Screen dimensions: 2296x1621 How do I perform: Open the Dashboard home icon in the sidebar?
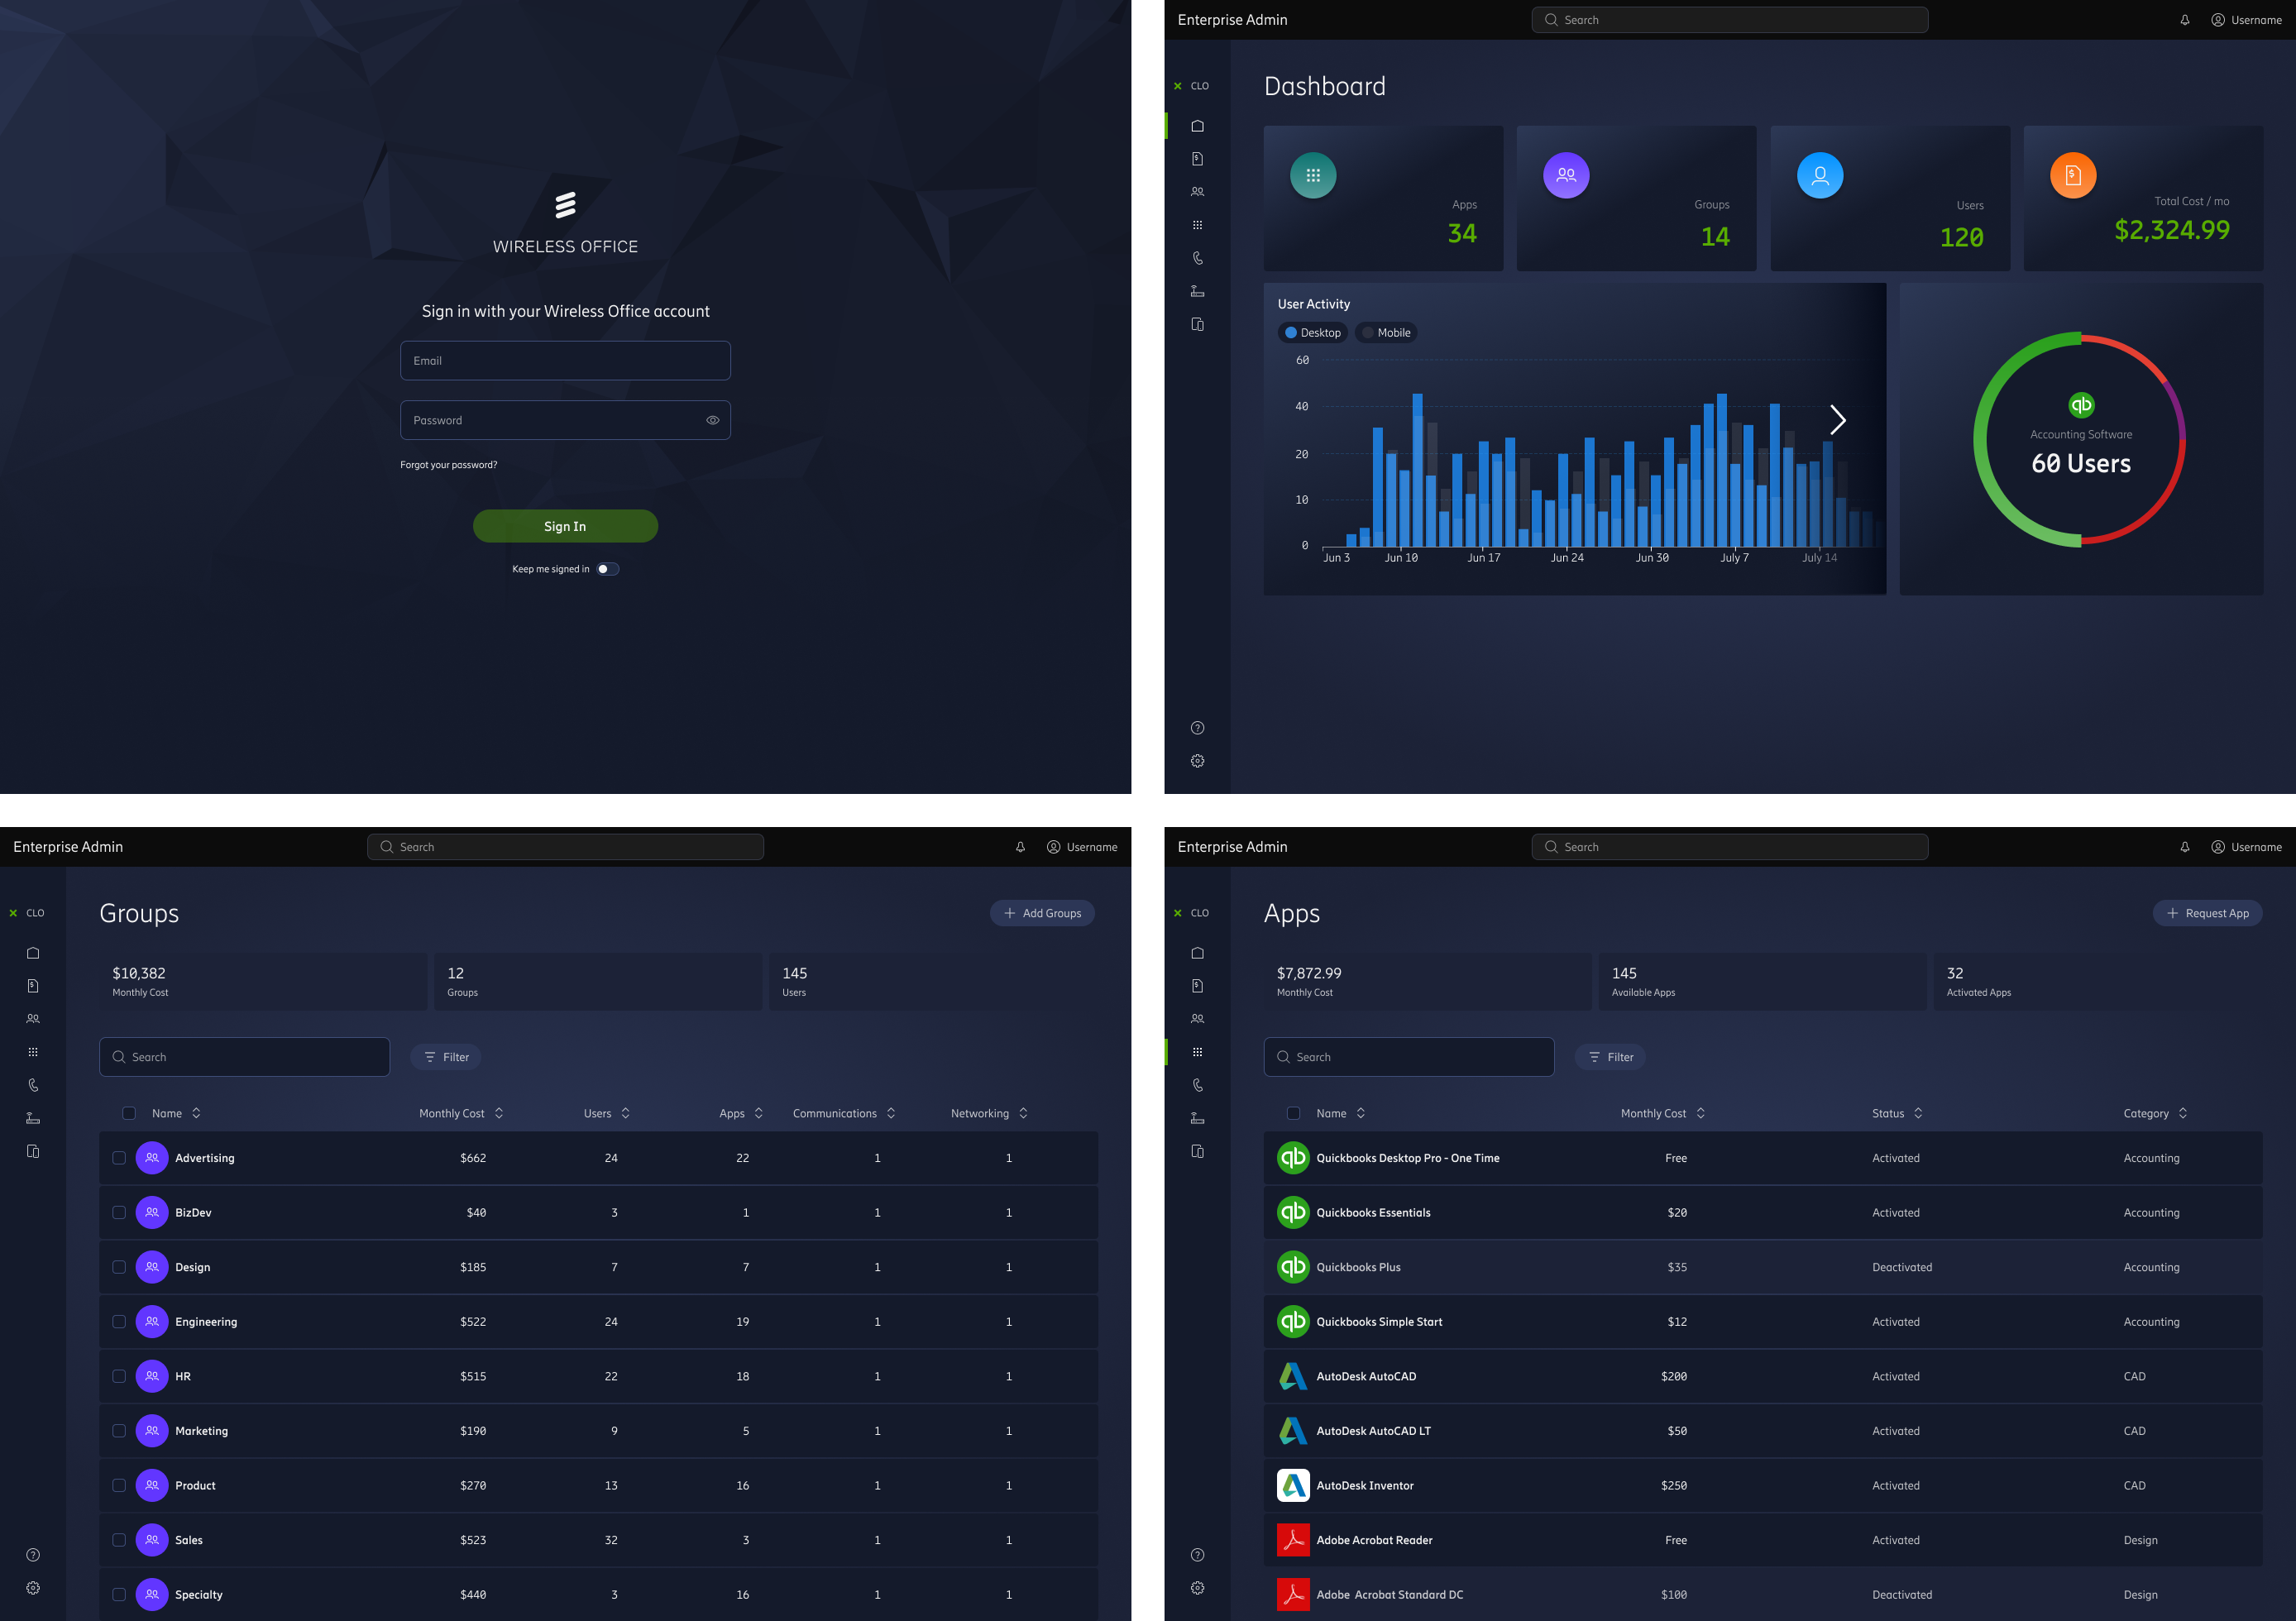1197,125
